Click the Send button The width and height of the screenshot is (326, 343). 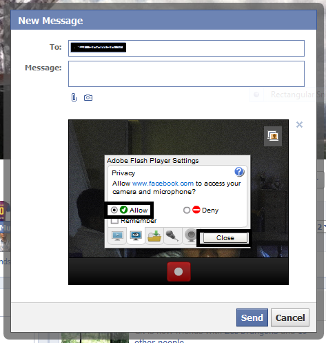pos(252,317)
